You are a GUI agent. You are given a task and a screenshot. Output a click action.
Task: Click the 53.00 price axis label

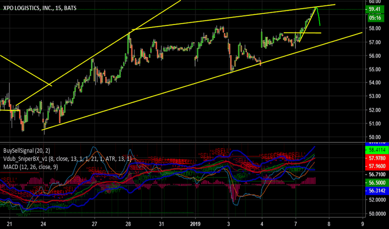pos(375,96)
